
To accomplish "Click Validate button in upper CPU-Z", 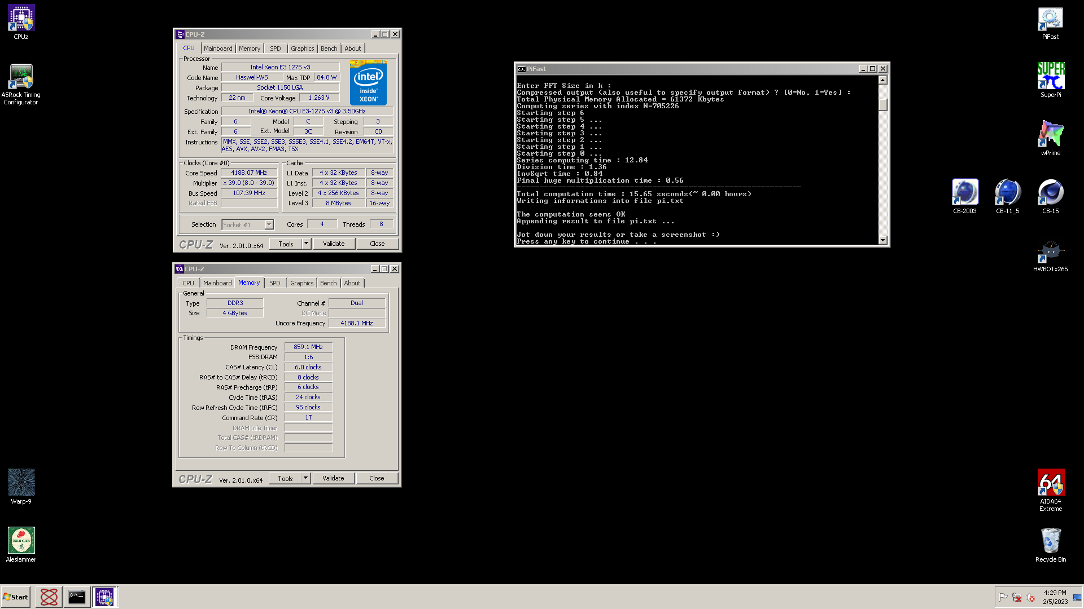I will (x=334, y=244).
